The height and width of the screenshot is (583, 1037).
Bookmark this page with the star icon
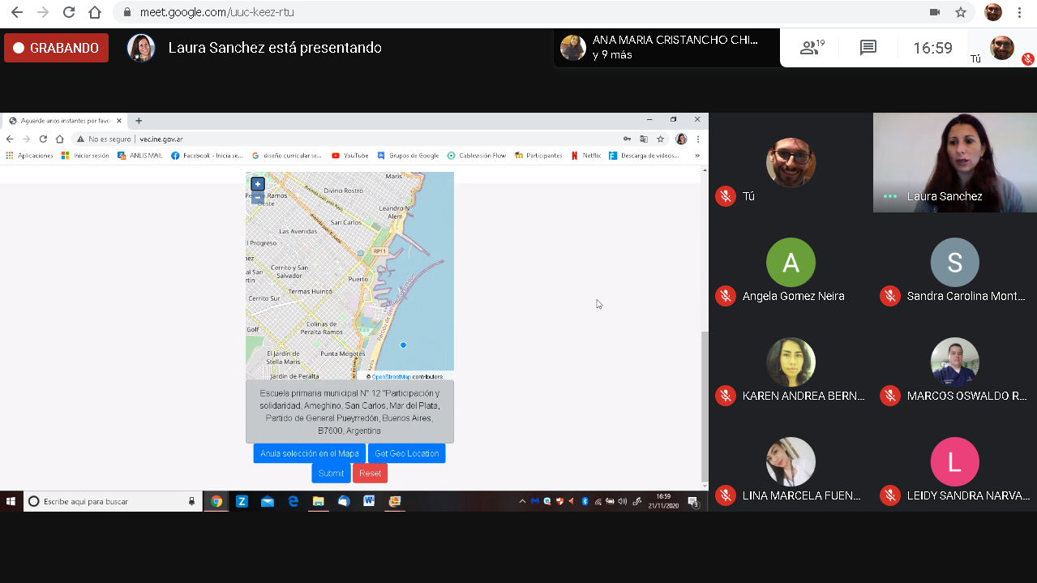click(961, 12)
